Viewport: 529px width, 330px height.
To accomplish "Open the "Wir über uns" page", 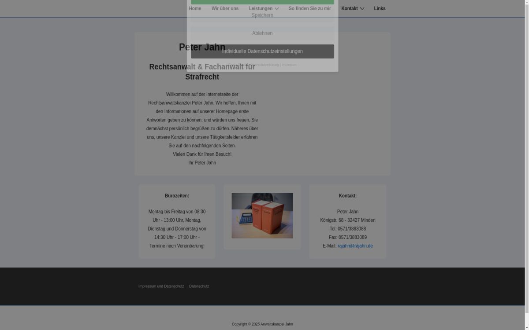I will pyautogui.click(x=225, y=8).
